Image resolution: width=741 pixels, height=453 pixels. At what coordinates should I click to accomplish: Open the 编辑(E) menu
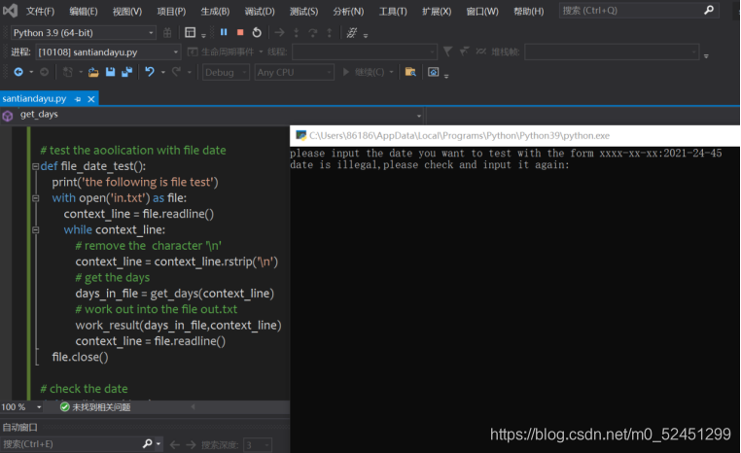click(x=84, y=12)
